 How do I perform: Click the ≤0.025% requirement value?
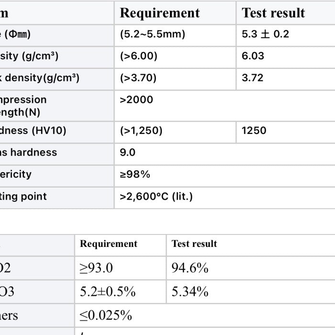(106, 315)
